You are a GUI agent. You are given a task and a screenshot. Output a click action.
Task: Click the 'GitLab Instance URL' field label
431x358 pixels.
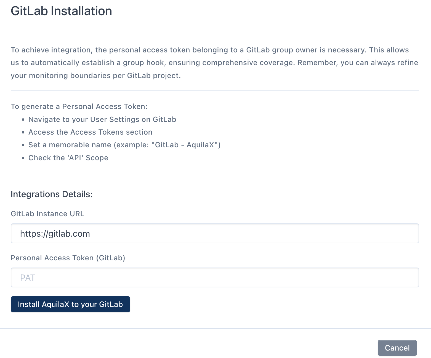(x=47, y=214)
